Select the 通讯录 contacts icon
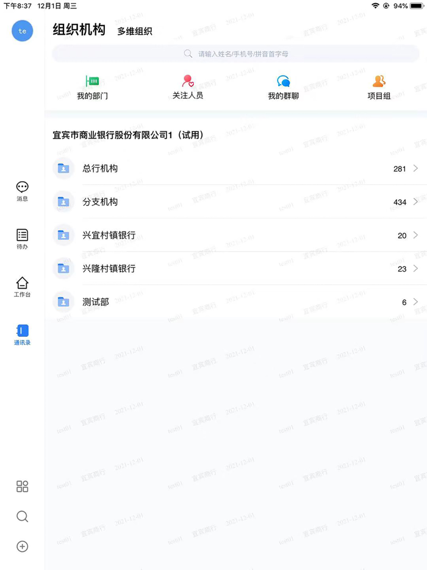 click(x=22, y=331)
